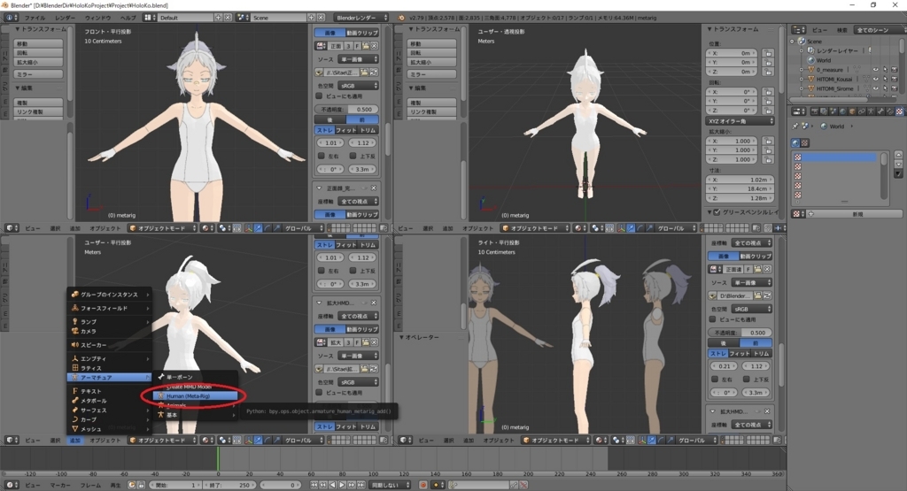Toggle the auto-keying record button
The height and width of the screenshot is (491, 907).
tap(422, 485)
